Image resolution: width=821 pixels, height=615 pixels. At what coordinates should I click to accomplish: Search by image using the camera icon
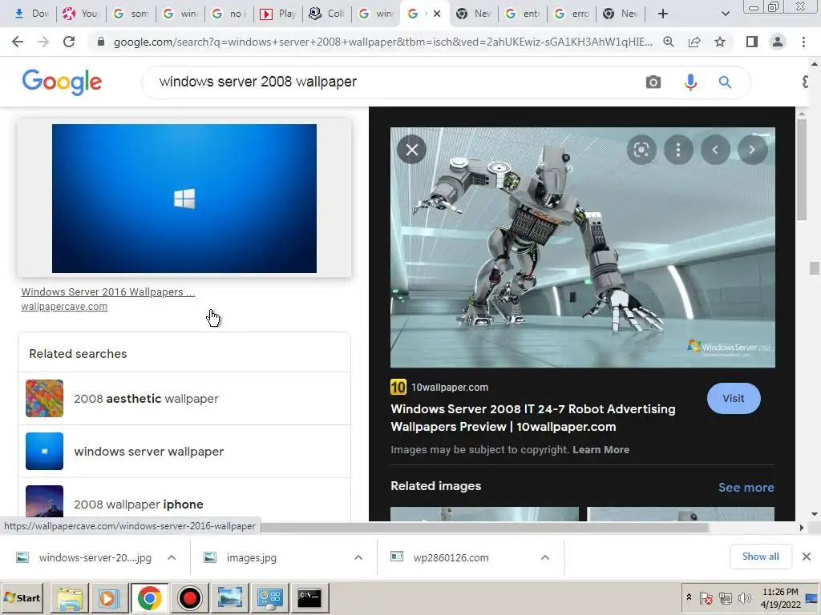point(653,82)
